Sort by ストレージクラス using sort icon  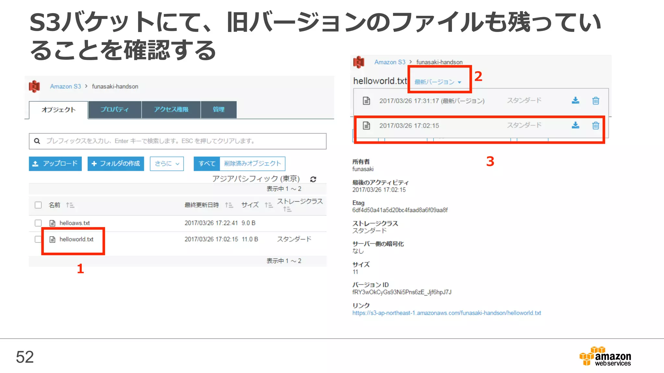click(x=287, y=209)
